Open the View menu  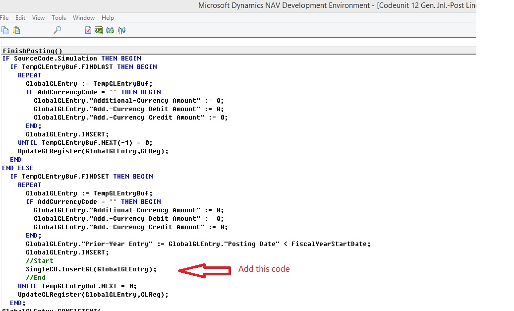pyautogui.click(x=38, y=17)
